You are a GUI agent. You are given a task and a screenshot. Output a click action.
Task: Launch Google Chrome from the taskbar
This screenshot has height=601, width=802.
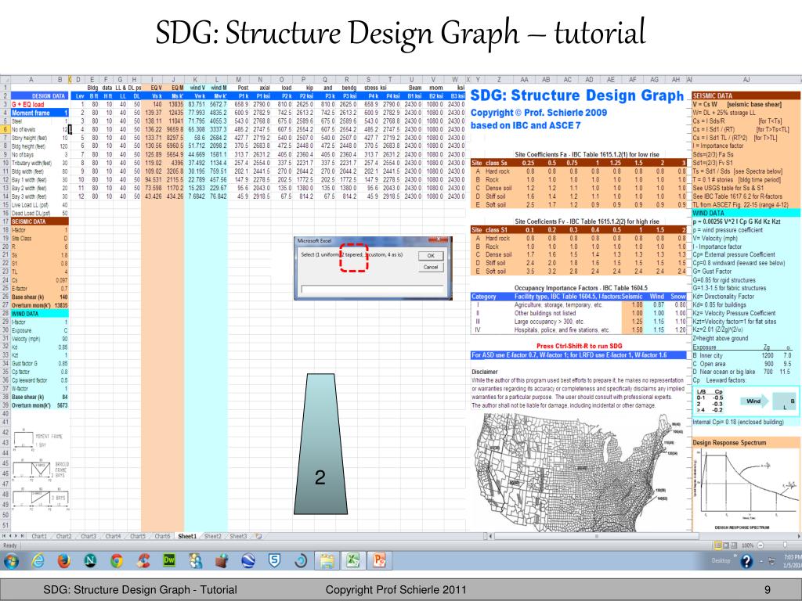click(117, 561)
